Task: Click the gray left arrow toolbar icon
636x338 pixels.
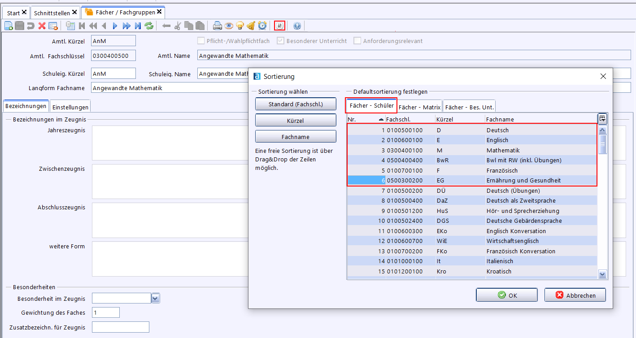Action: (x=166, y=26)
